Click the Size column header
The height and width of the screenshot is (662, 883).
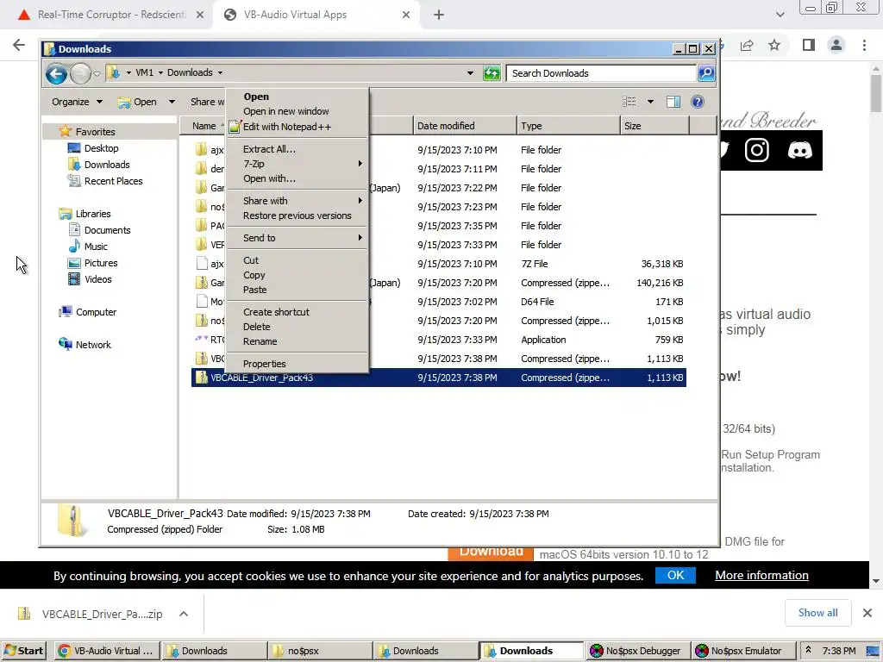pyautogui.click(x=654, y=126)
